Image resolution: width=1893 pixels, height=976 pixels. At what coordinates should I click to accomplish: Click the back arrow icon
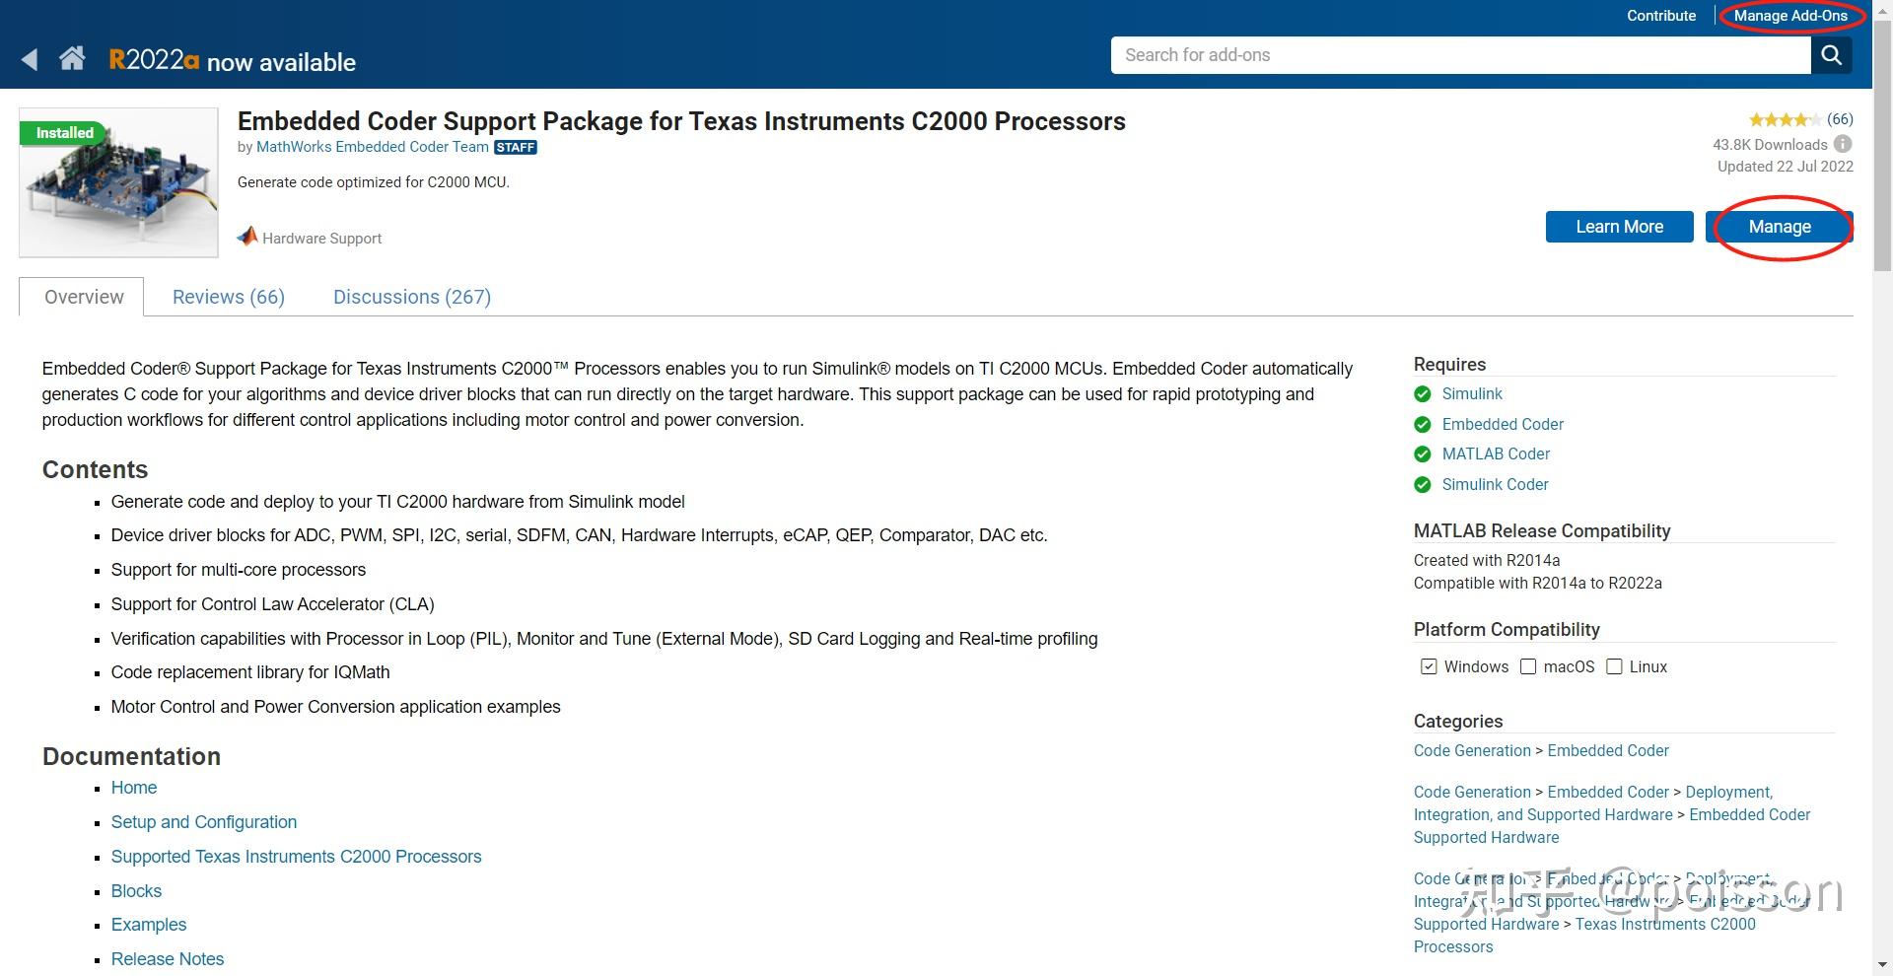tap(30, 60)
